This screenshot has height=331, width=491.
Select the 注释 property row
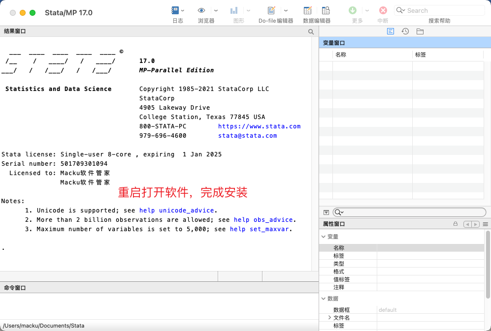pyautogui.click(x=402, y=287)
